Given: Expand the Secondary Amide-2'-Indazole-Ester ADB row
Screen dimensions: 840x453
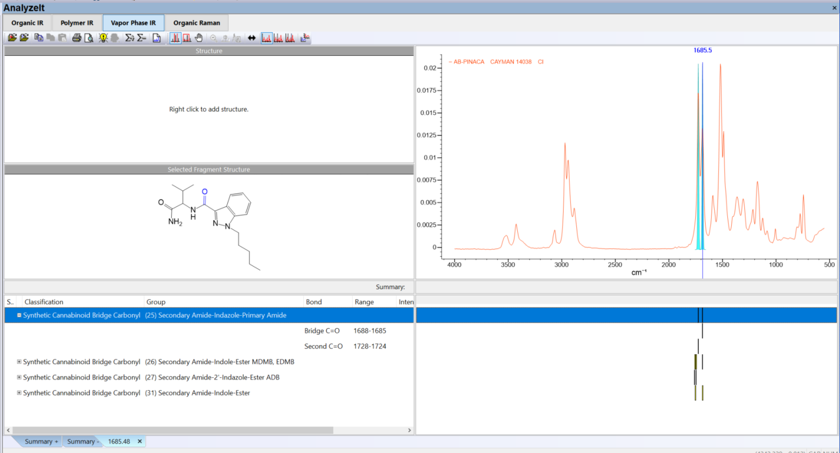Looking at the screenshot, I should 19,377.
